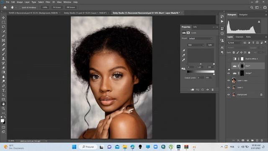Open the Preset dropdown in Levels

(x=200, y=39)
